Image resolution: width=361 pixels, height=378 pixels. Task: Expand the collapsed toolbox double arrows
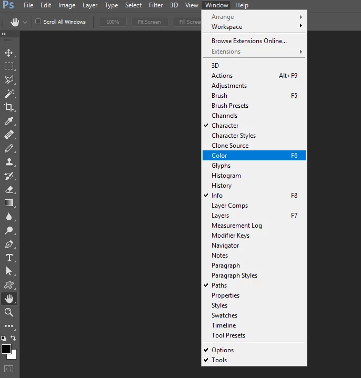(x=4, y=34)
